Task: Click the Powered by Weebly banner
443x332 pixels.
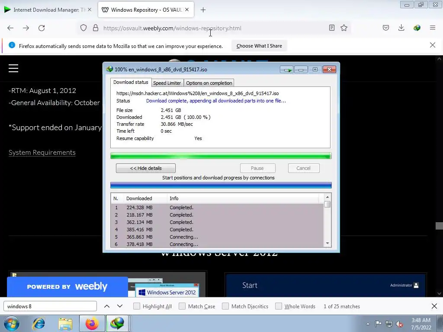Action: (67, 287)
